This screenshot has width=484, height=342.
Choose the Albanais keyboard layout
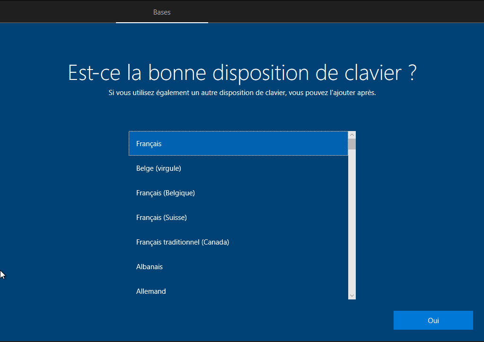click(x=238, y=267)
